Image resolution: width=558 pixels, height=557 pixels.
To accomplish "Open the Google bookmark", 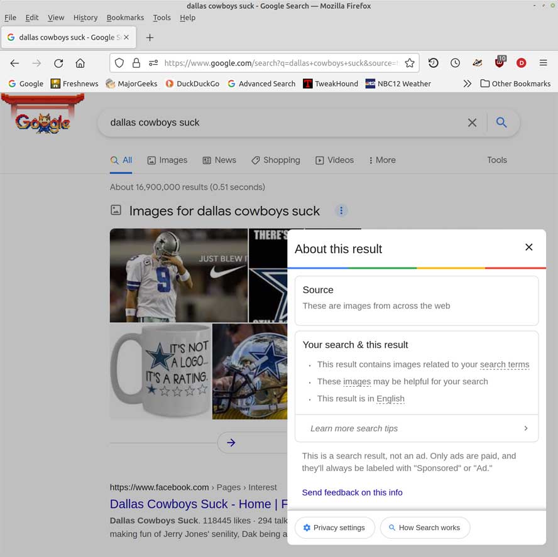I will [26, 84].
